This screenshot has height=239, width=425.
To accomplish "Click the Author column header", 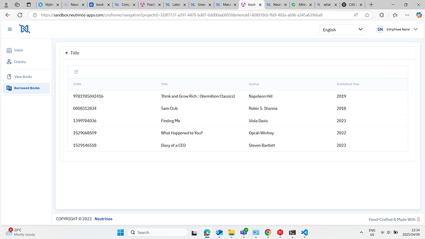I will 254,84.
